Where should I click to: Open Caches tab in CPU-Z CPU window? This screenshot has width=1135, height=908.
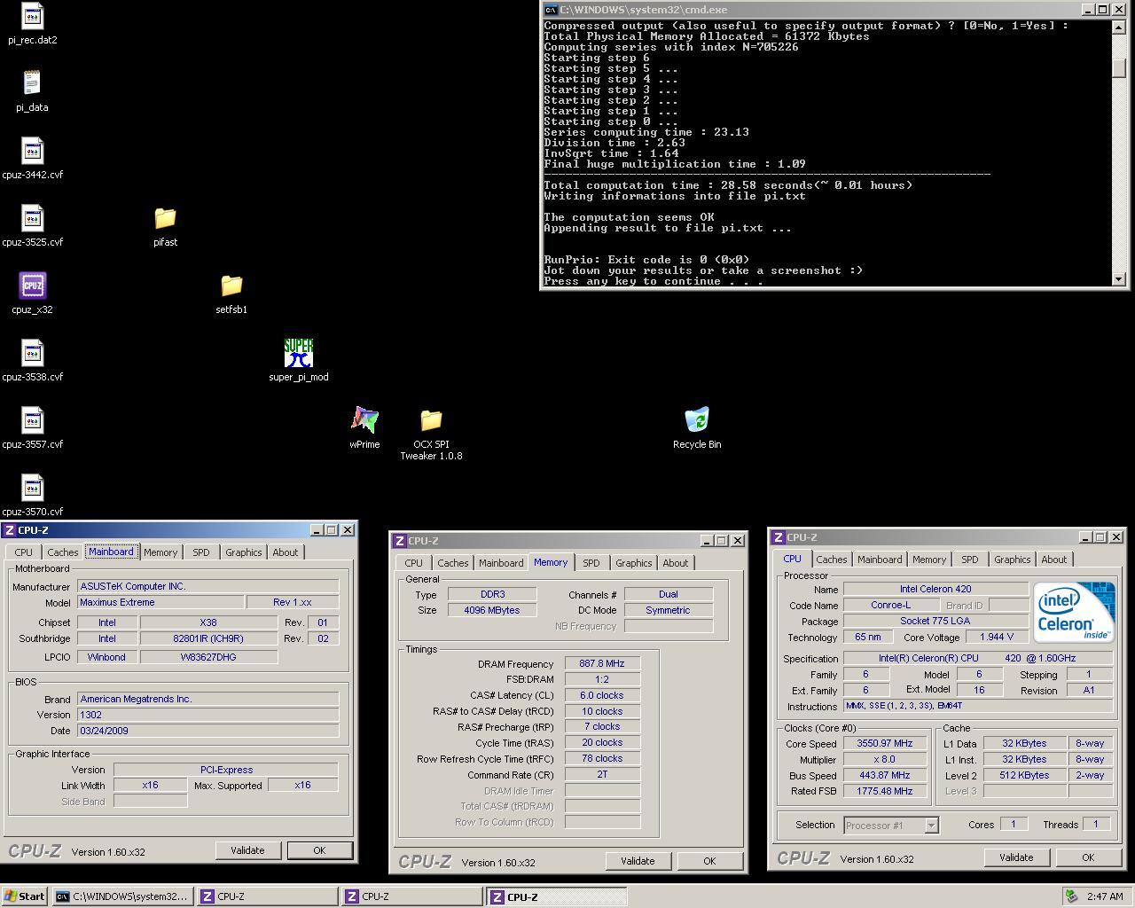832,560
